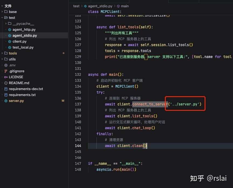Click text file icon beside requirements.txt

6,95
